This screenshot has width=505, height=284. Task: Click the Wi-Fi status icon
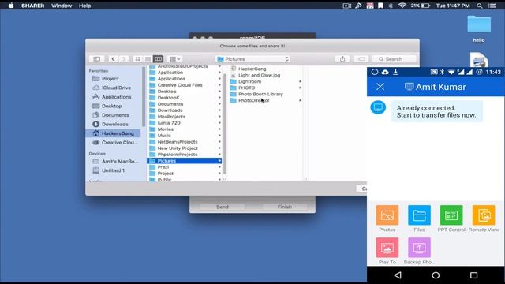click(402, 6)
